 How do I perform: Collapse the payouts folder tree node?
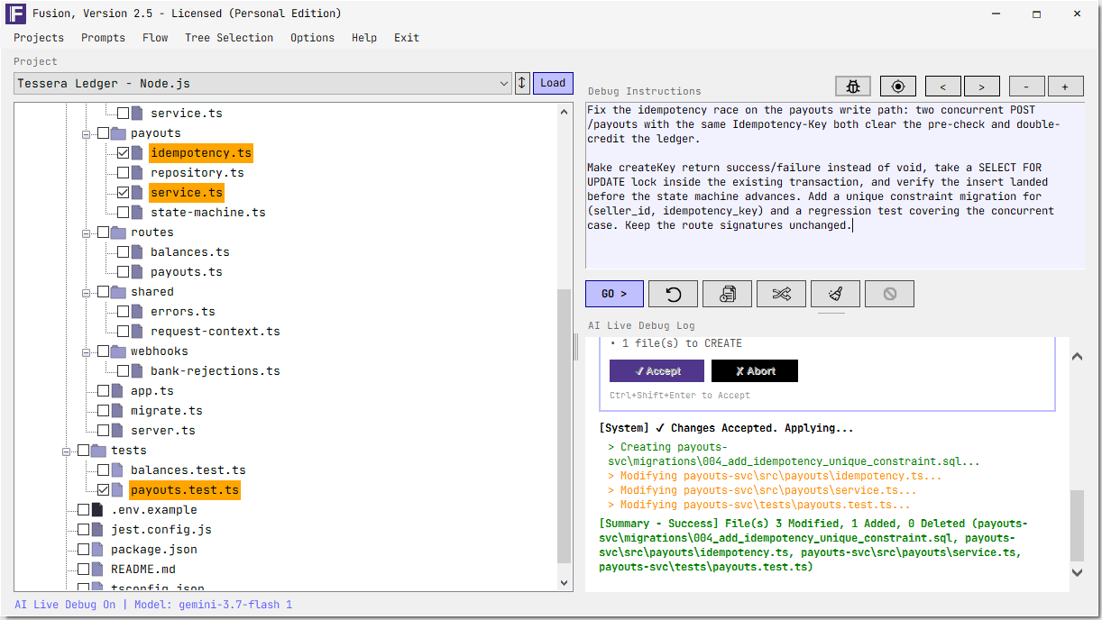(88, 133)
